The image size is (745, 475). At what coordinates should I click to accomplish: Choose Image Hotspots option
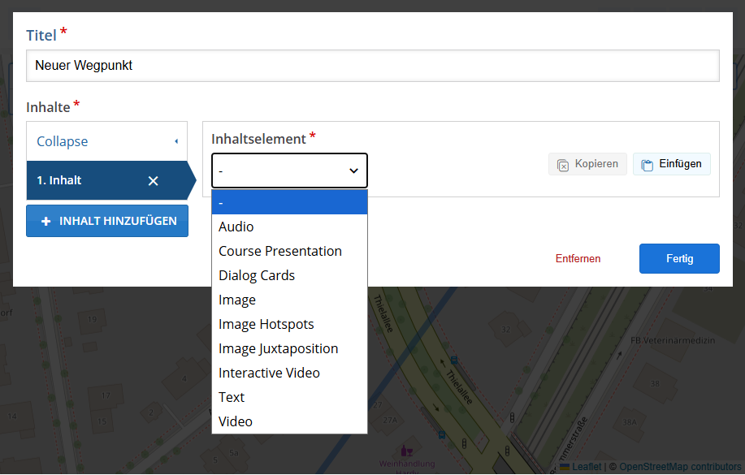[266, 324]
